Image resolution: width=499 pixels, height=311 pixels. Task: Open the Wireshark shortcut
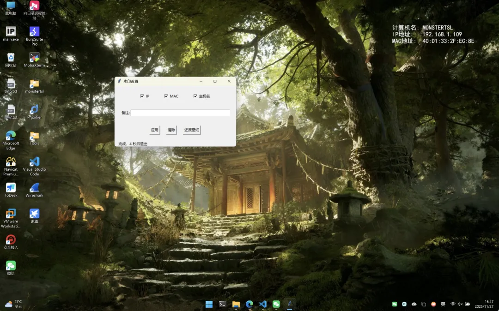(34, 190)
